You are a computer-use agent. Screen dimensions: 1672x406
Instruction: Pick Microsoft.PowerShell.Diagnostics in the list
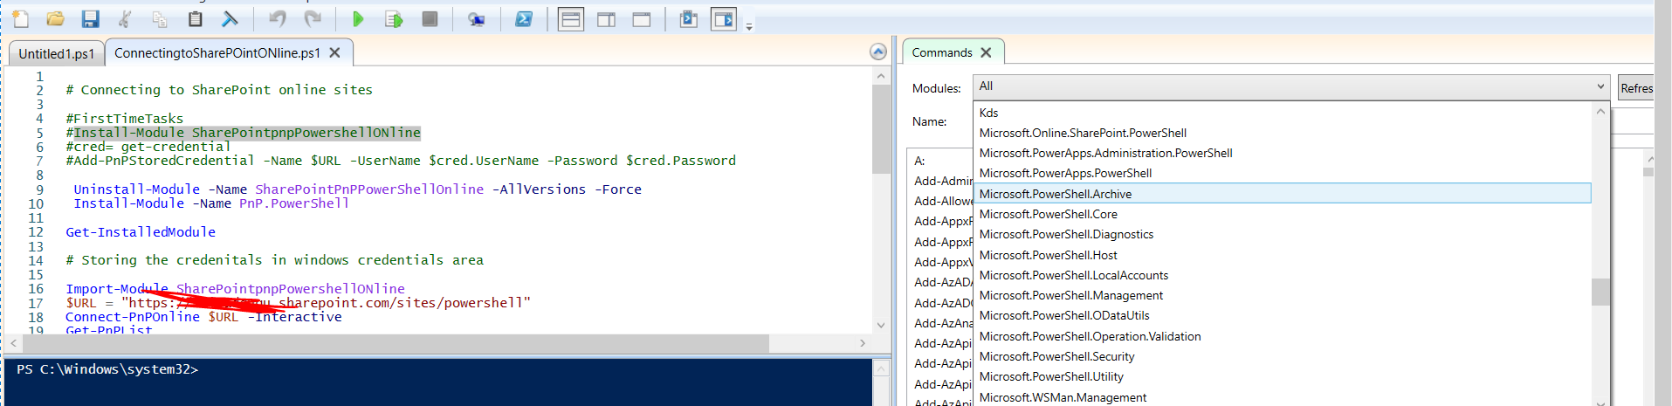pyautogui.click(x=1282, y=234)
